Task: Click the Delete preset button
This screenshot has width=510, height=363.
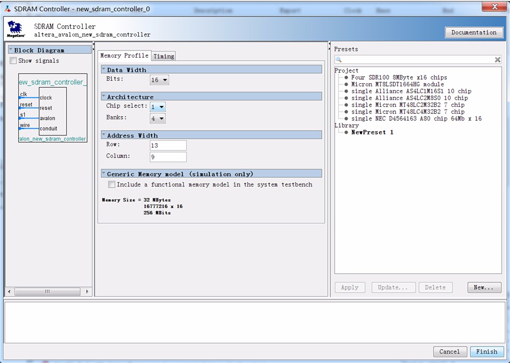Action: [x=435, y=288]
